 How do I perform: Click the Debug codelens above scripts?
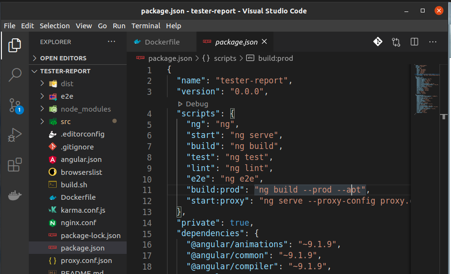point(193,103)
